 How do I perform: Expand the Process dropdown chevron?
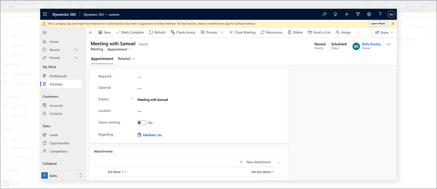(221, 32)
